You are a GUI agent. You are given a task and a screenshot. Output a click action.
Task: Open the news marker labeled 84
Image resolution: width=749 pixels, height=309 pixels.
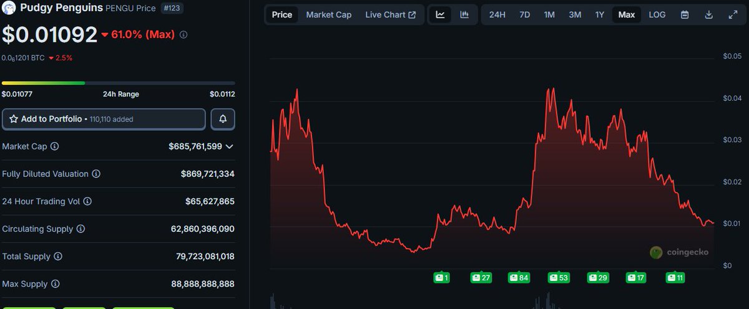(519, 277)
